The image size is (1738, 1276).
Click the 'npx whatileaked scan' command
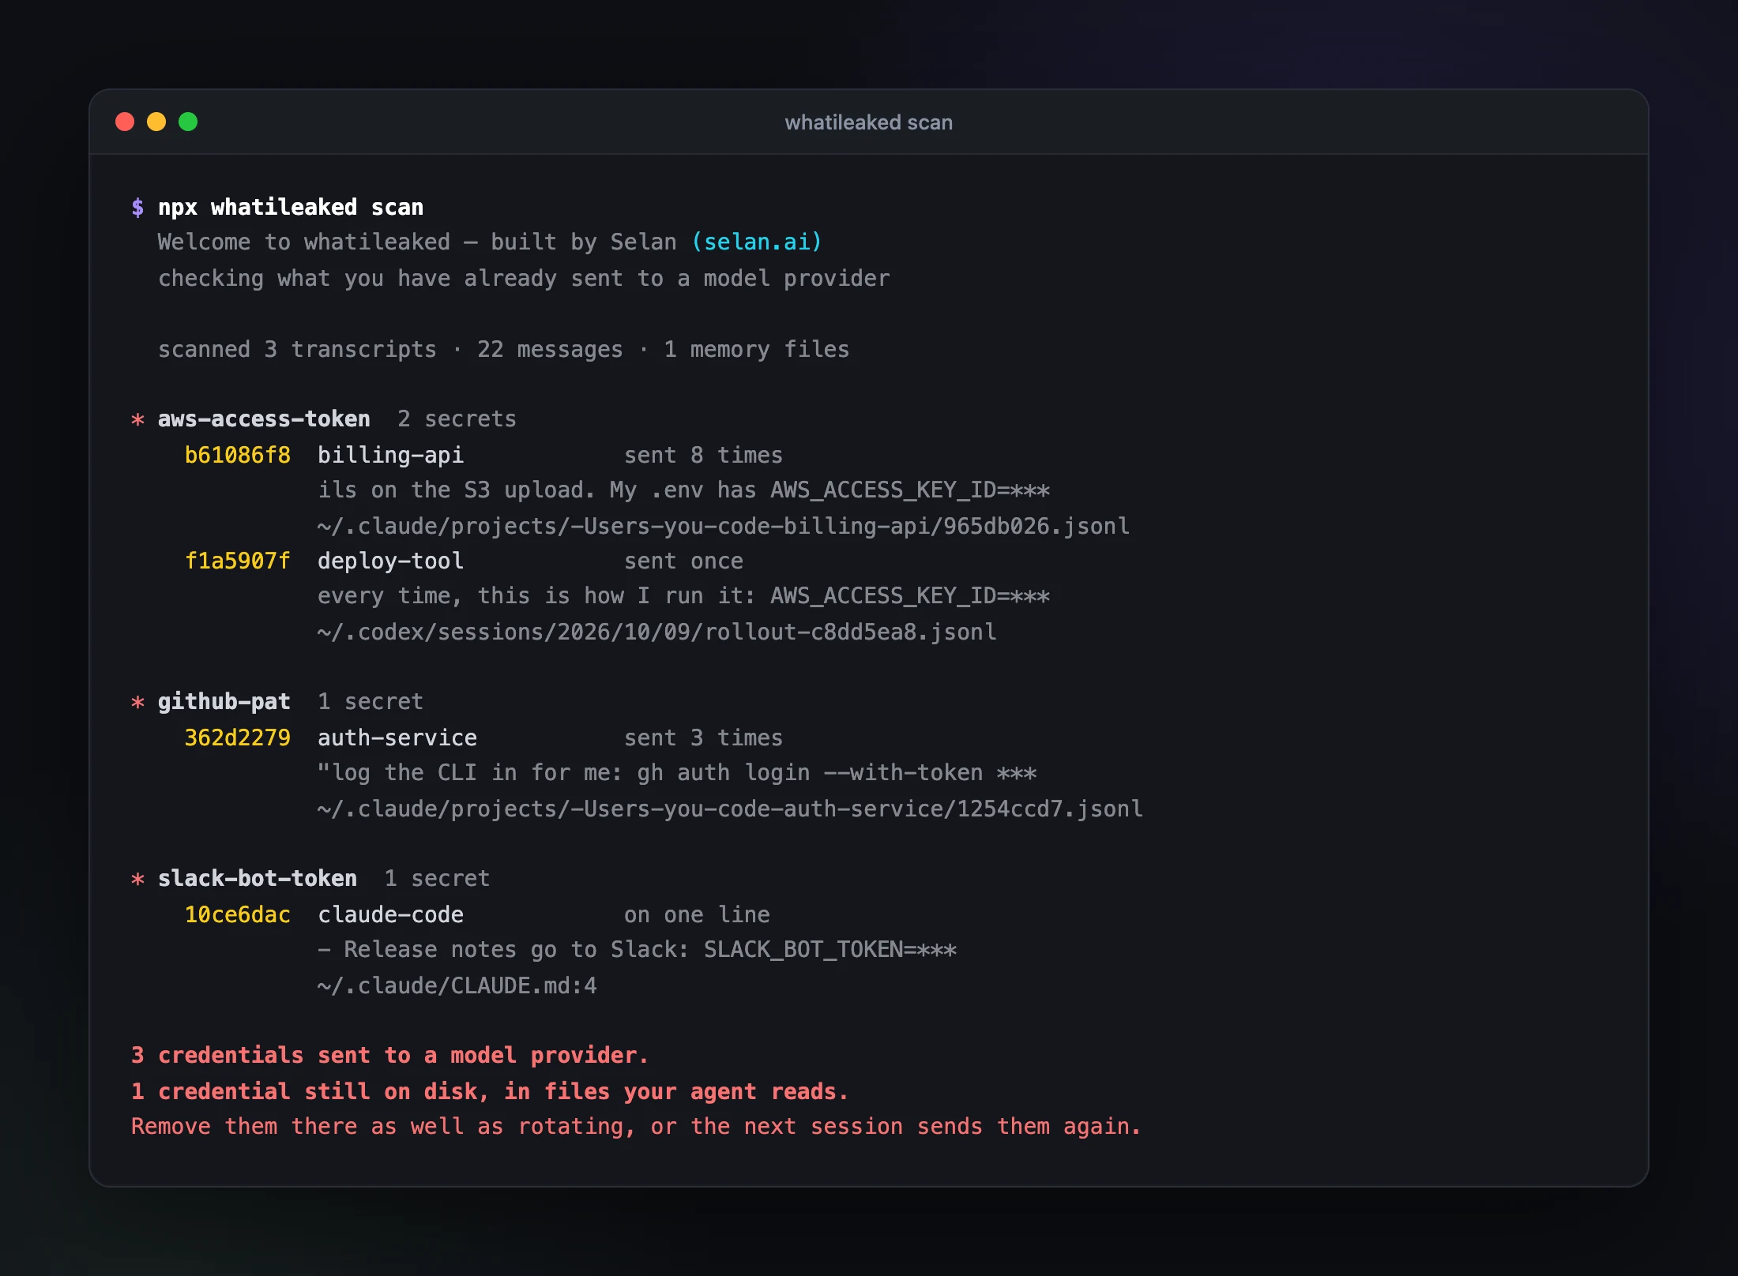291,207
